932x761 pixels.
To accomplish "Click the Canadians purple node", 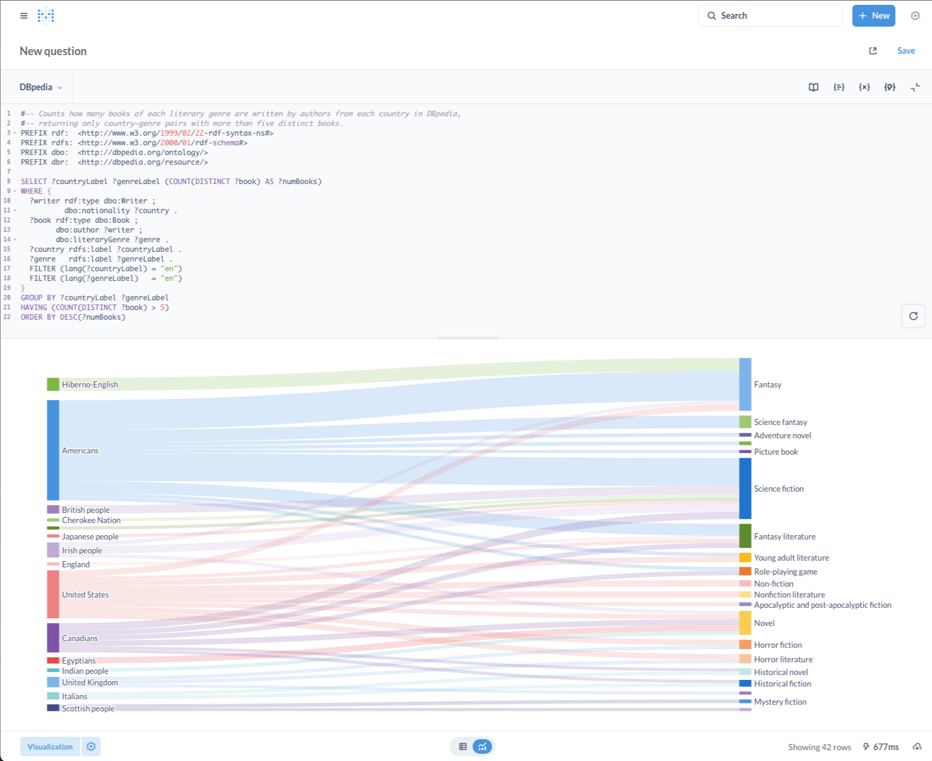I will 53,637.
